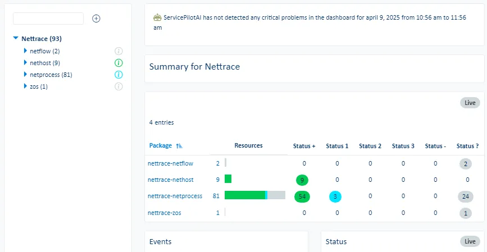Screen dimensions: 487x252
Task: Toggle the Live badge in summary panel
Action: tap(470, 103)
